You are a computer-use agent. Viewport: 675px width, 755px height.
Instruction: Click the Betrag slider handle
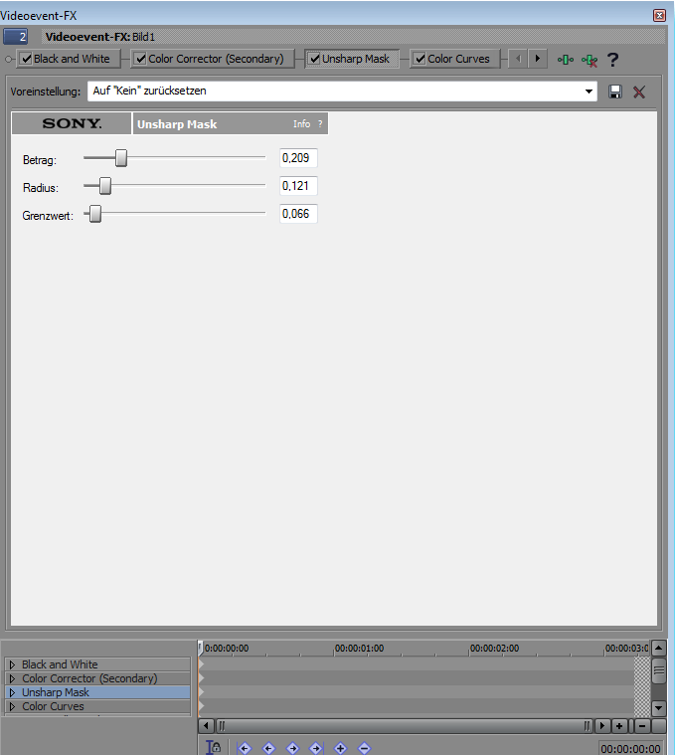point(121,157)
